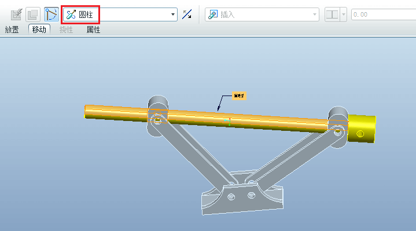This screenshot has width=416, height=231.
Task: Toggle the mechanism connection constraint icon
Action: tap(51, 14)
